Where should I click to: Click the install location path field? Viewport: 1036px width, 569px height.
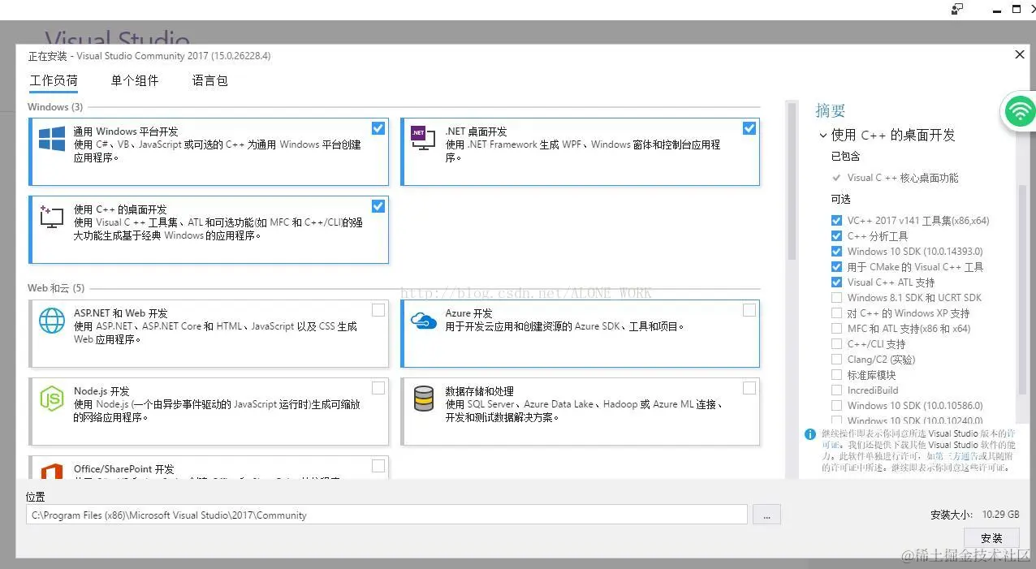[x=386, y=515]
